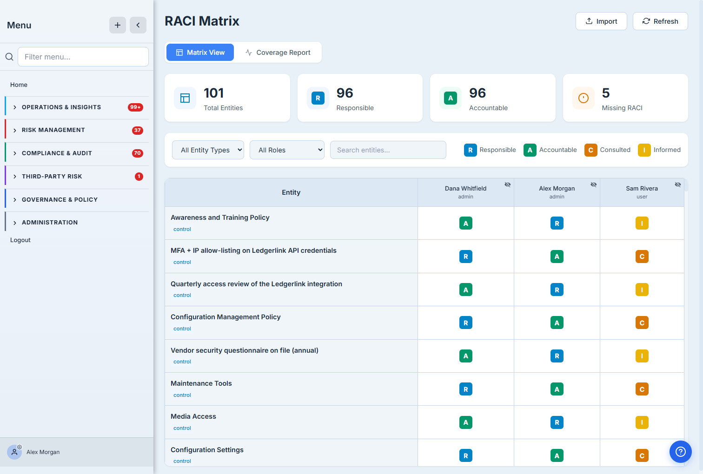Image resolution: width=703 pixels, height=474 pixels.
Task: Click Sam's C badge for MFA + IP allow-listing row
Action: (x=642, y=257)
